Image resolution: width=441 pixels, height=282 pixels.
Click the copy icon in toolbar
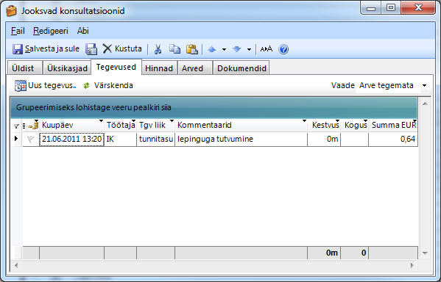coord(174,49)
